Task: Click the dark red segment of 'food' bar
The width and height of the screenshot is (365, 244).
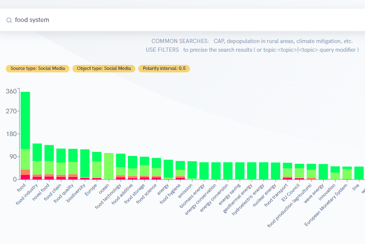Action: [x=25, y=177]
